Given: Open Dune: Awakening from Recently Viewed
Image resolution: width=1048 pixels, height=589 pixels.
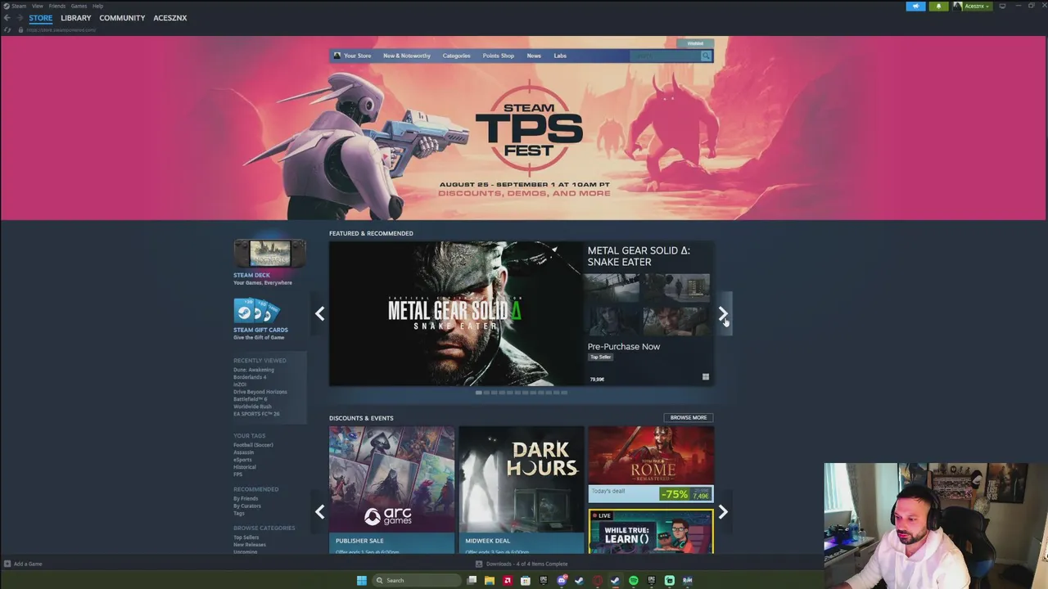Looking at the screenshot, I should pos(254,370).
